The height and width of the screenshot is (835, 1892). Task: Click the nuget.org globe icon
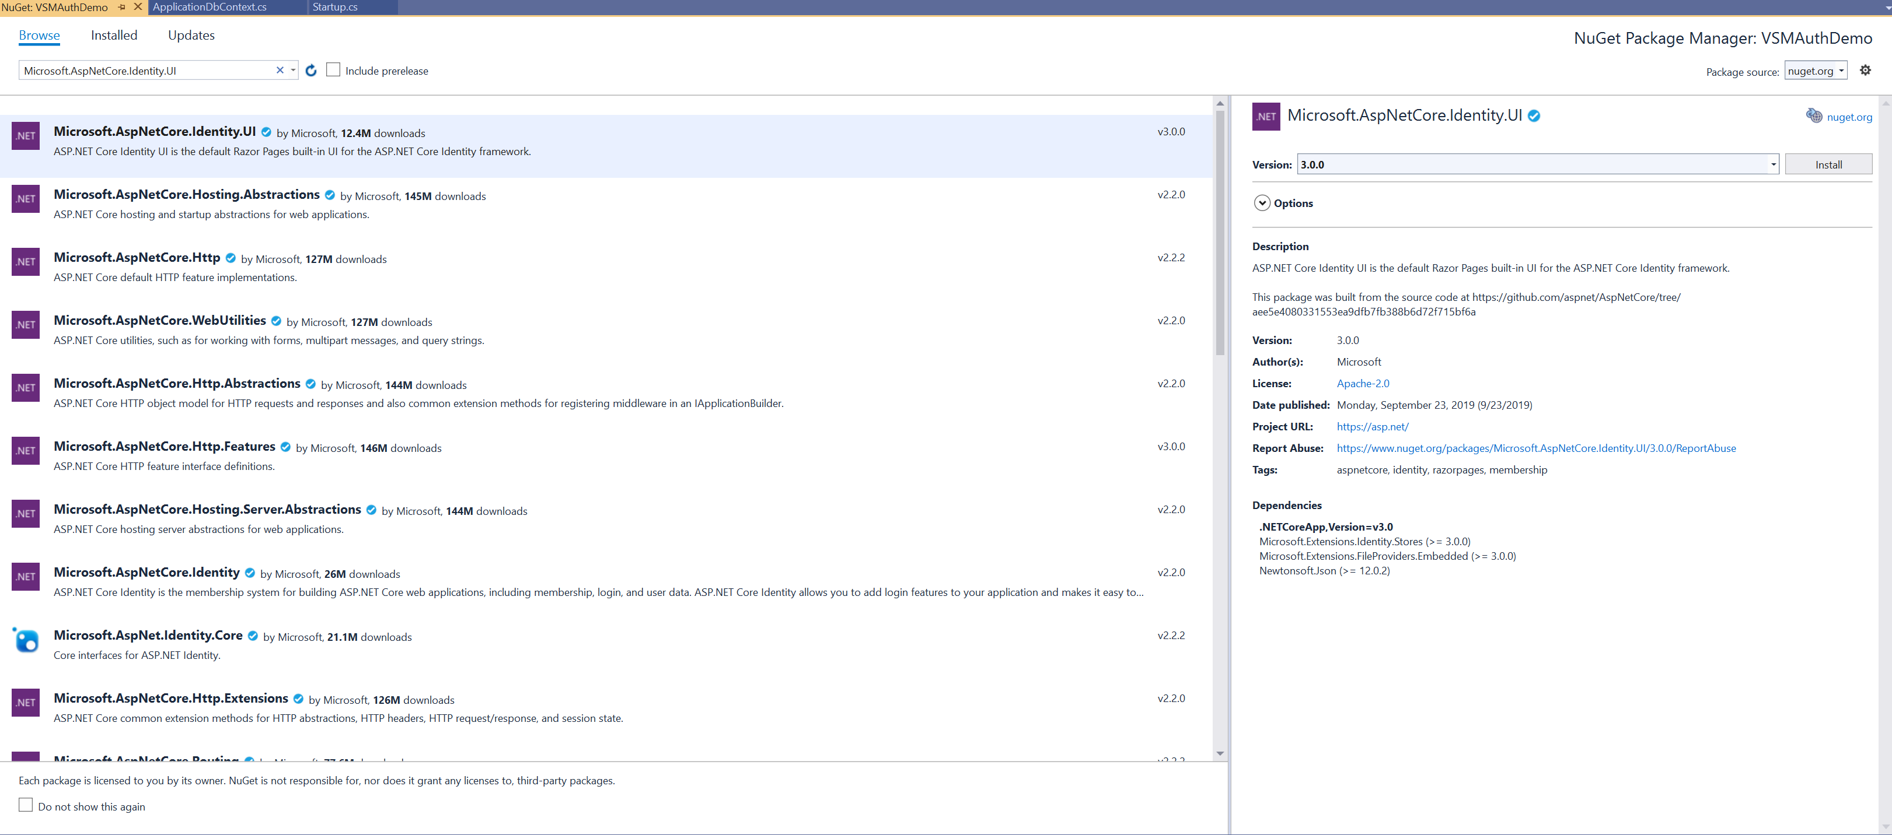pyautogui.click(x=1813, y=116)
